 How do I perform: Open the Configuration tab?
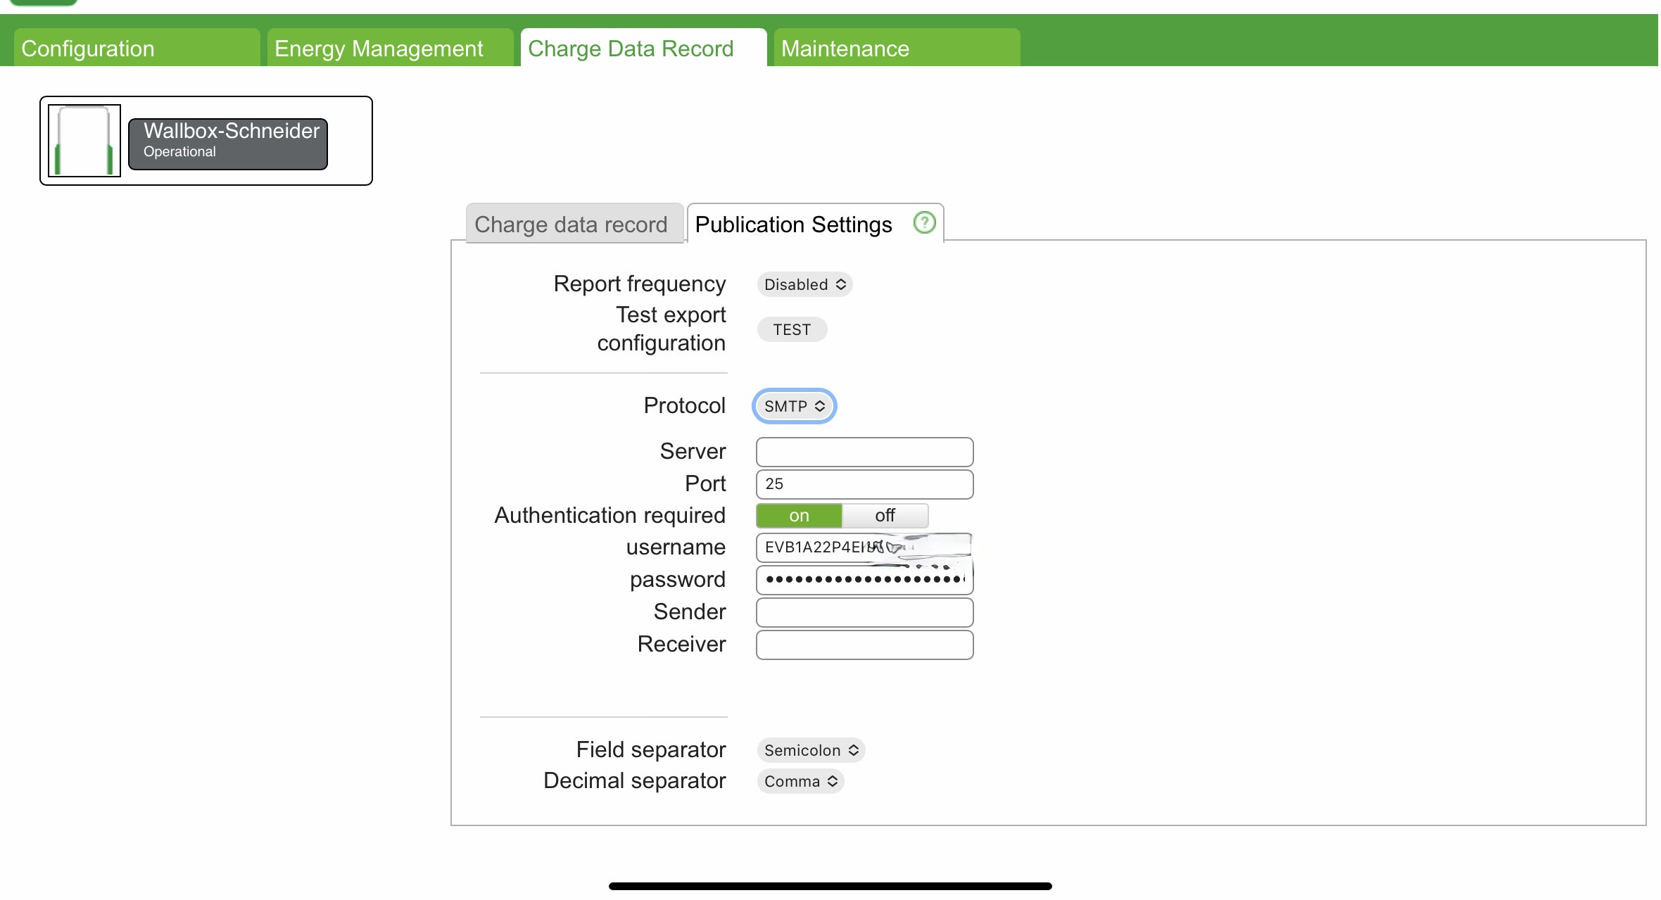137,49
